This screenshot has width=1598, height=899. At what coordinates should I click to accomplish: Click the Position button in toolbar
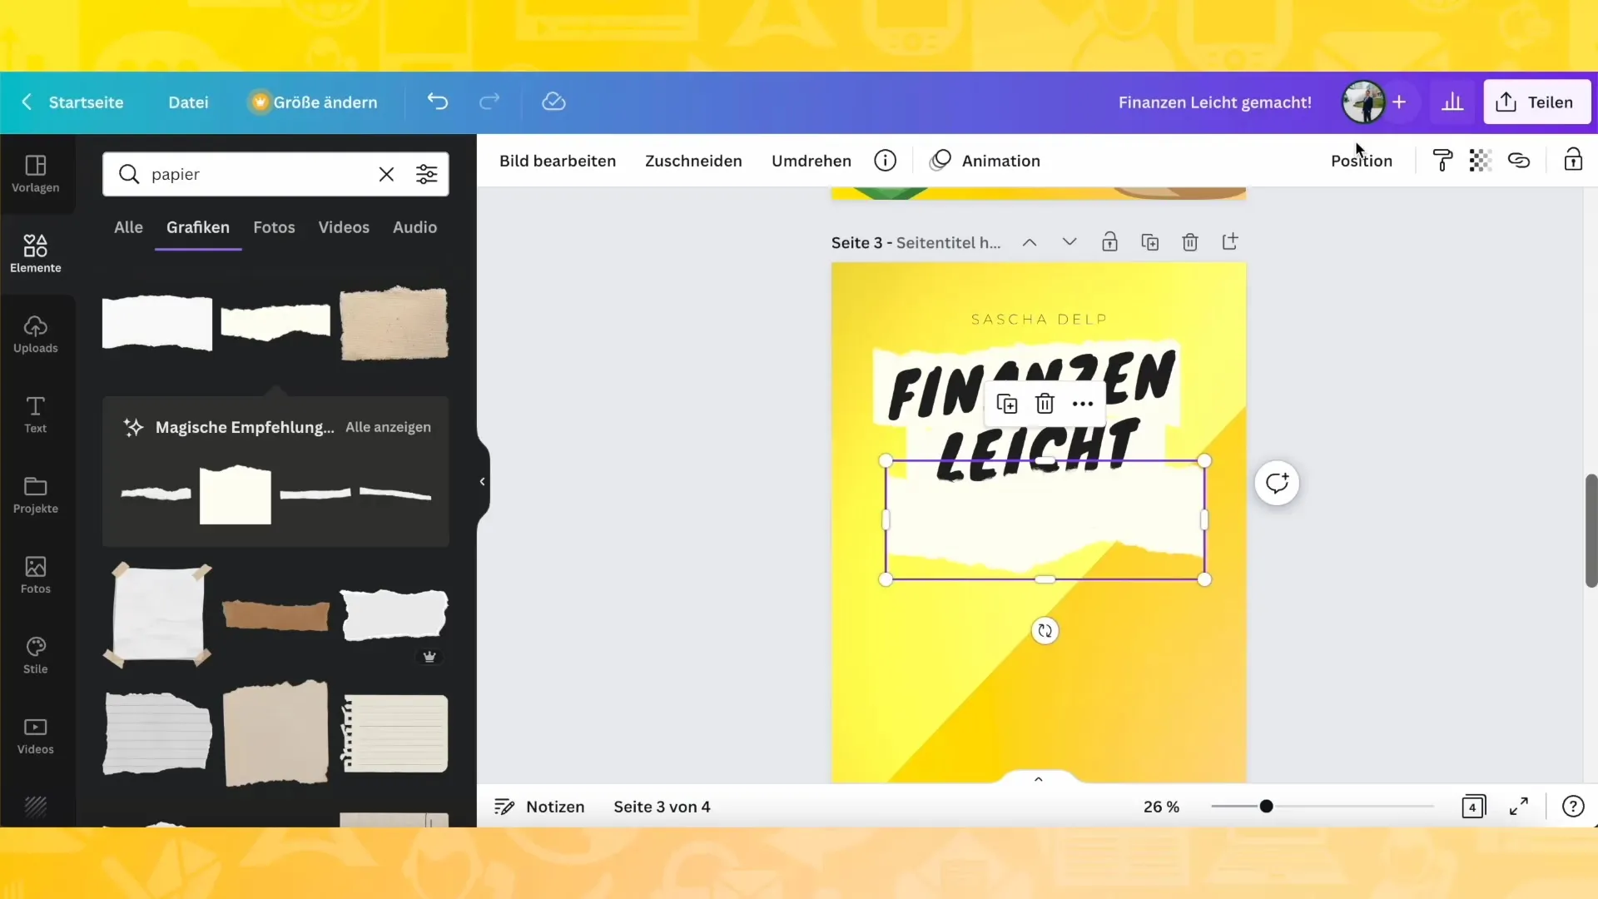click(1362, 161)
